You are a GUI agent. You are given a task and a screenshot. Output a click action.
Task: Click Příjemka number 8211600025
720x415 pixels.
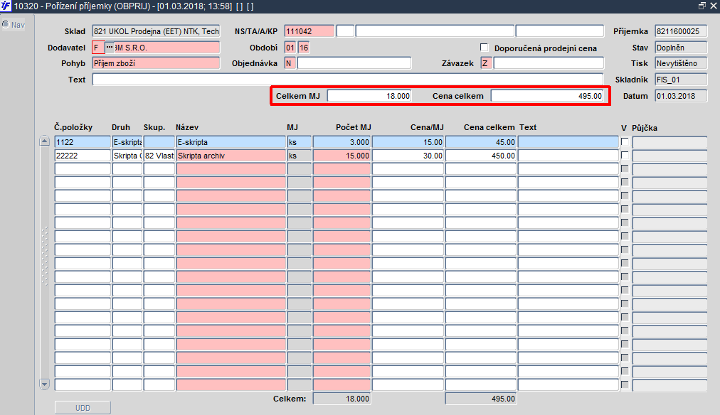click(x=681, y=31)
